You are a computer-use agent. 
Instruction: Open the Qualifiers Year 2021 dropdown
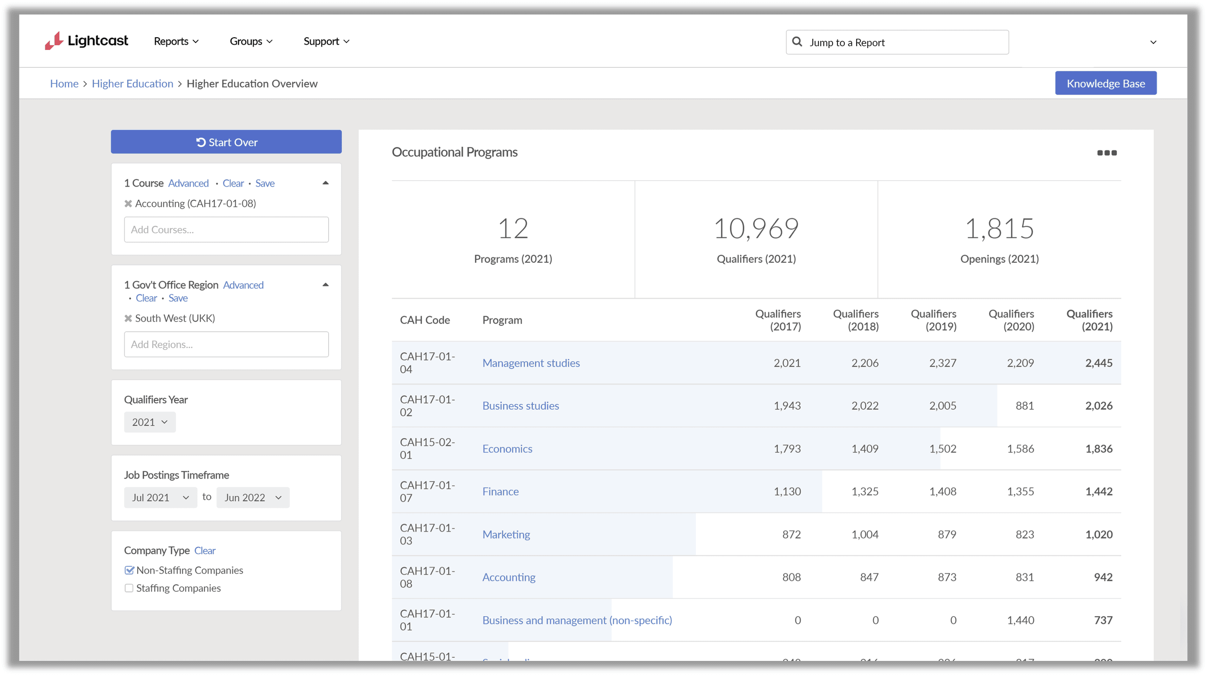pos(149,422)
